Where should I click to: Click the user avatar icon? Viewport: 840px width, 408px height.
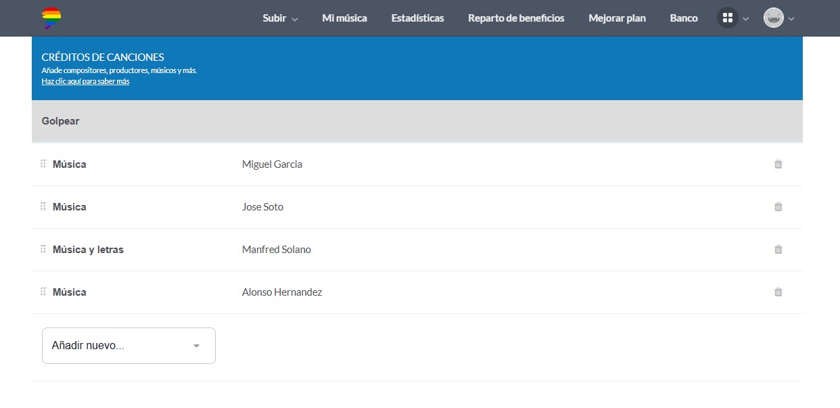tap(773, 18)
